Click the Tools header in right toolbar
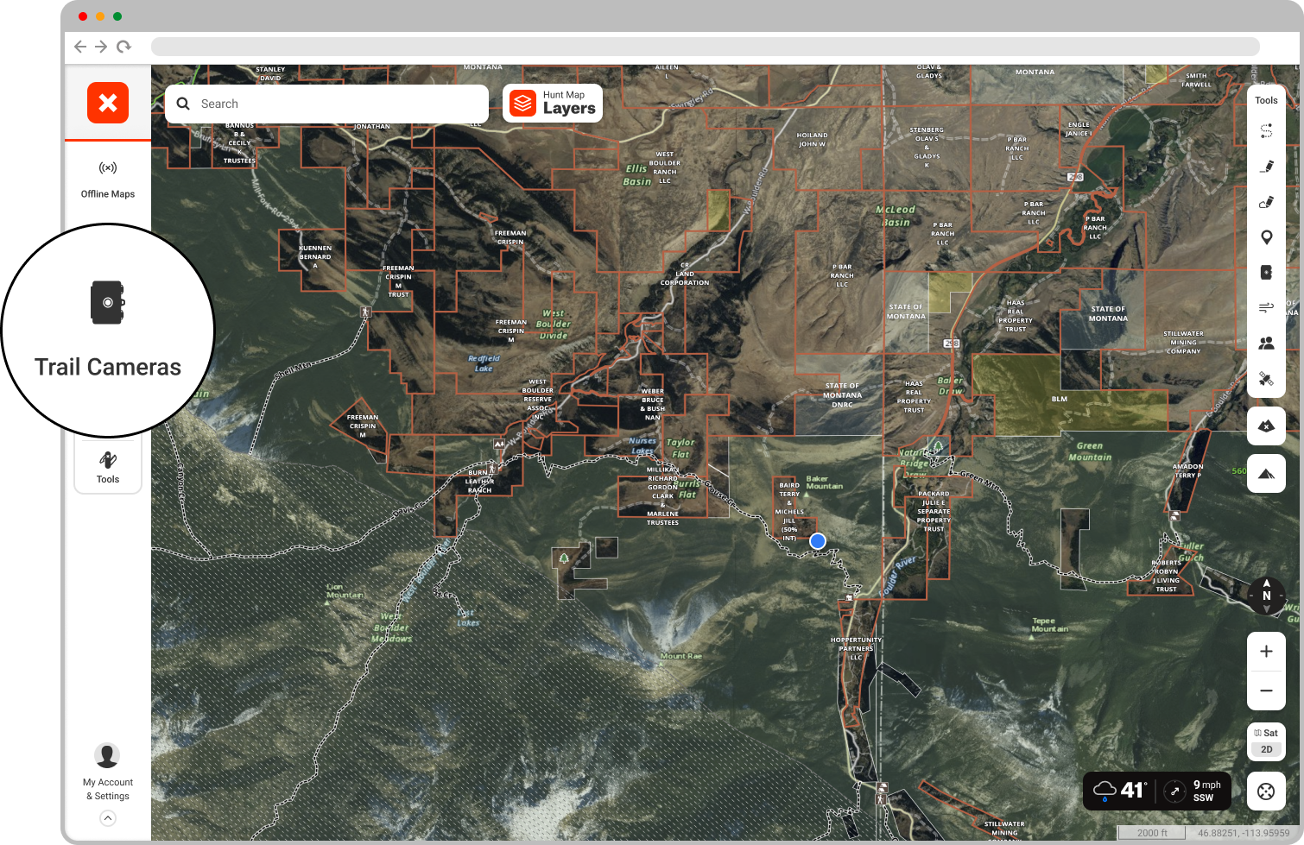The height and width of the screenshot is (845, 1304). pyautogui.click(x=1266, y=100)
